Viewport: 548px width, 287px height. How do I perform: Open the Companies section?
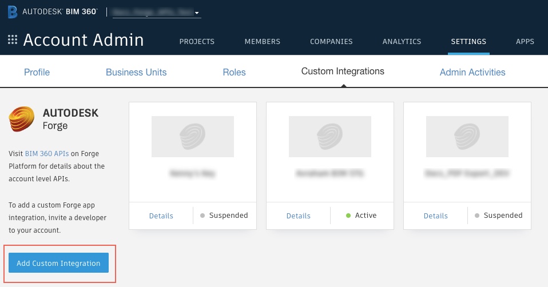pyautogui.click(x=331, y=42)
